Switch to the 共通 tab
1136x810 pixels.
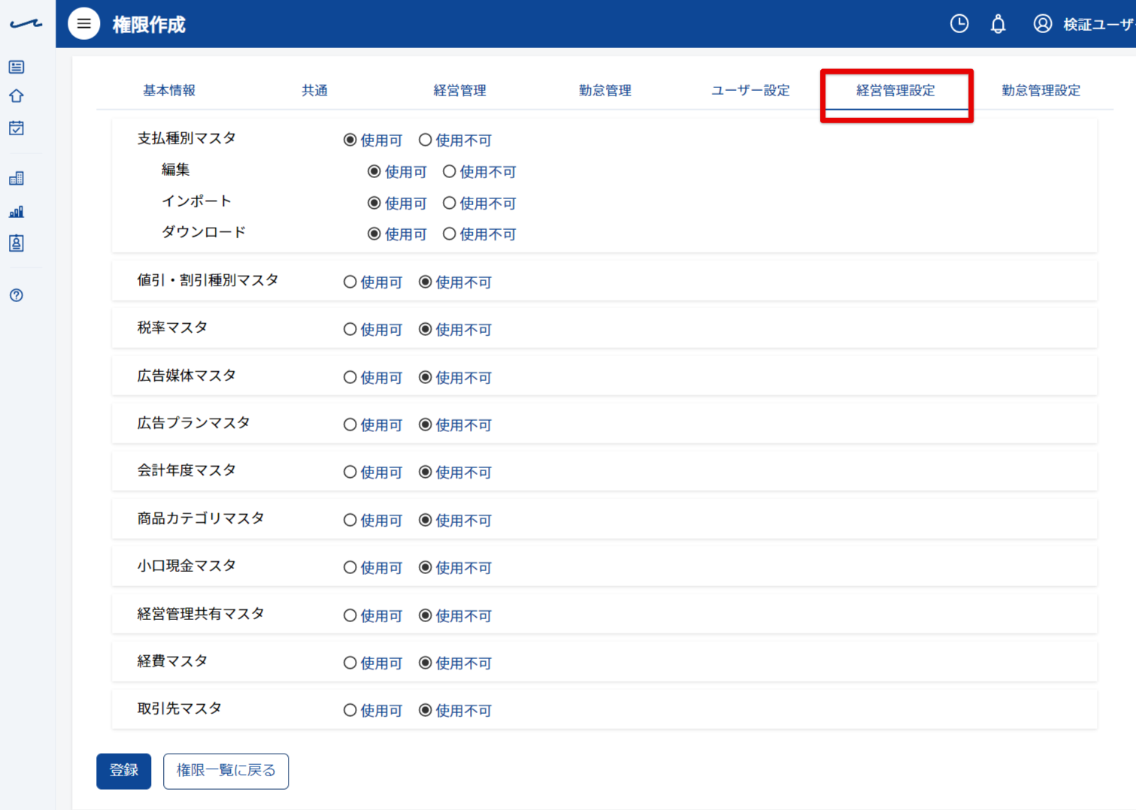click(314, 90)
